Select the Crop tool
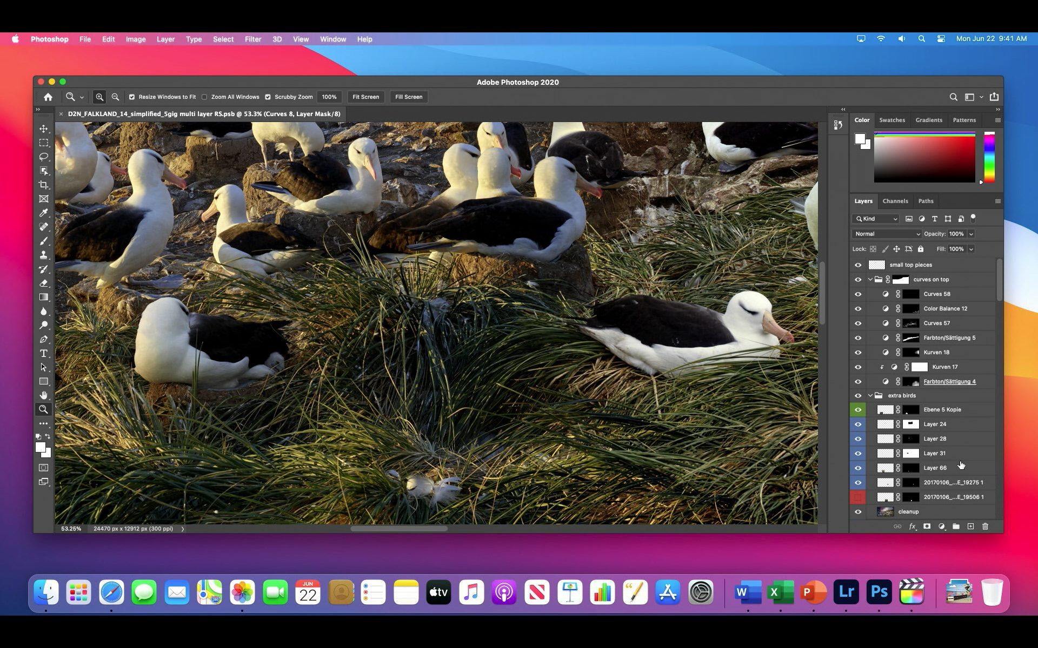 click(x=44, y=185)
